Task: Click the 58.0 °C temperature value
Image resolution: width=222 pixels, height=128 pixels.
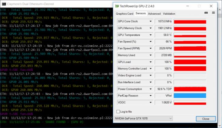Action: (x=163, y=35)
